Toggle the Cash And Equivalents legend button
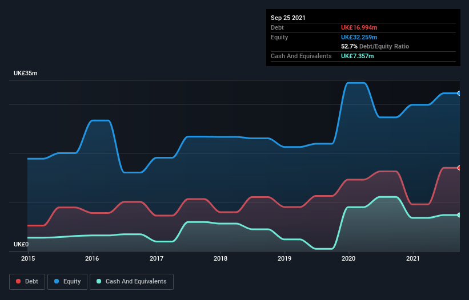 coord(131,282)
